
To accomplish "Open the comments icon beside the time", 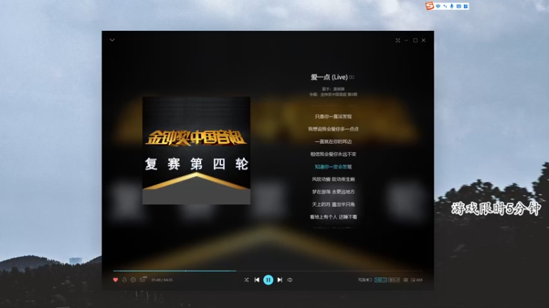I will (143, 279).
